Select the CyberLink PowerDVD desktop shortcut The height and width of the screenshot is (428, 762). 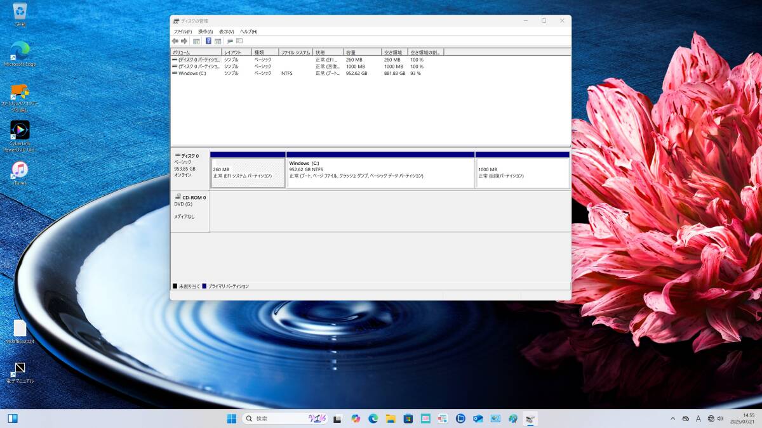[x=20, y=136]
